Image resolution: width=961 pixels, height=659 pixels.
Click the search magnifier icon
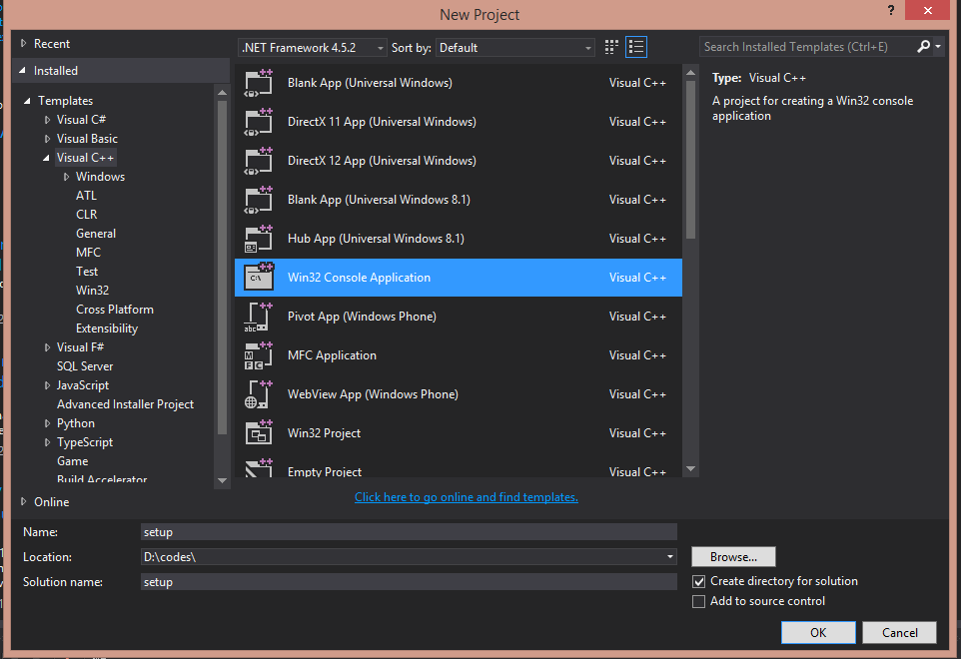[x=923, y=47]
